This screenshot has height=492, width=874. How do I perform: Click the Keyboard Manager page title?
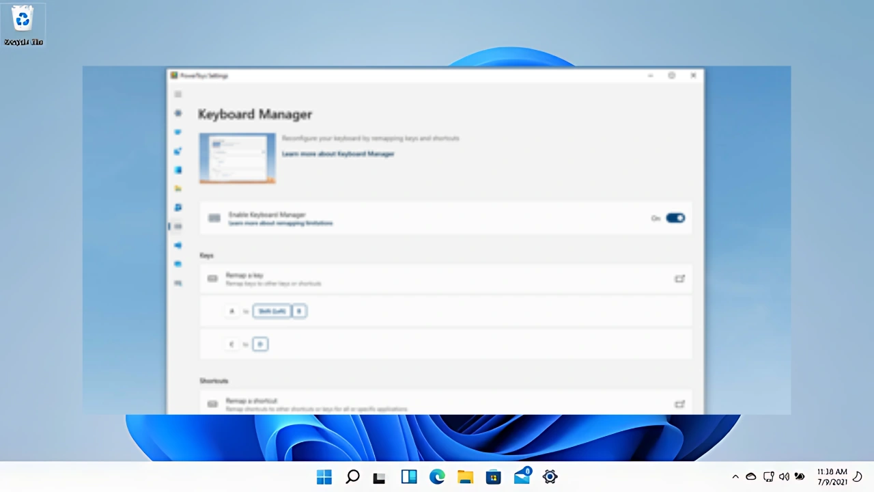point(255,114)
